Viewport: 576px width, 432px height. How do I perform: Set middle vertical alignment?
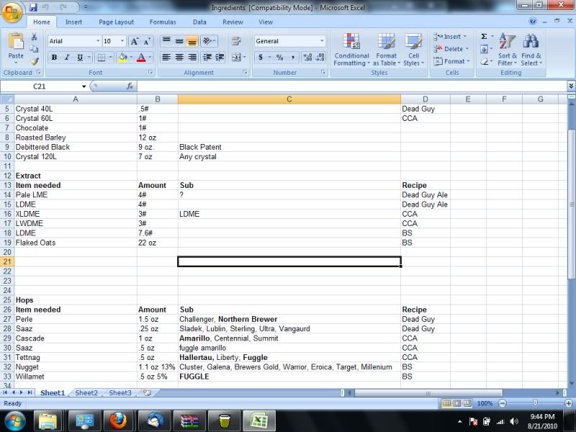(179, 41)
